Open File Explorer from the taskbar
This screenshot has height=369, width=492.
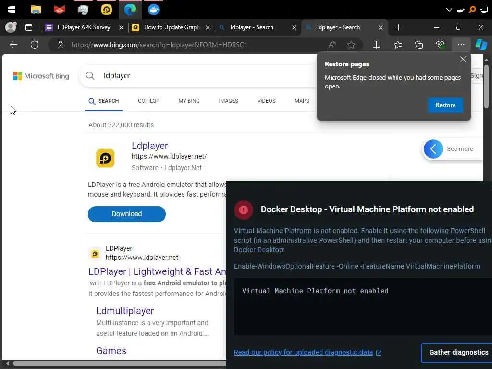pyautogui.click(x=36, y=10)
